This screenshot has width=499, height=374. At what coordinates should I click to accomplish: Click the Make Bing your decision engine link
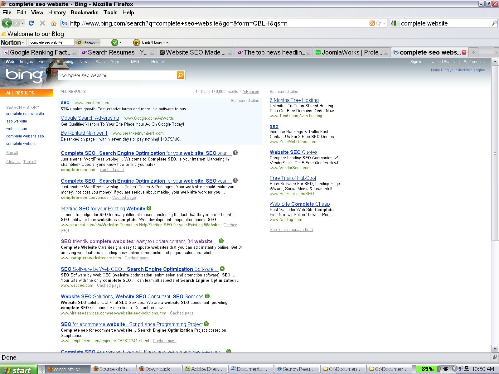(458, 70)
